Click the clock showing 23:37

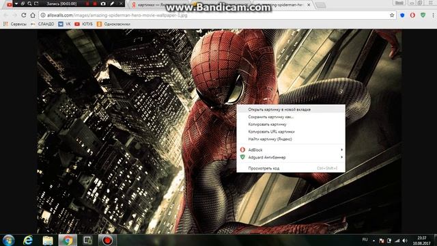(x=422, y=241)
